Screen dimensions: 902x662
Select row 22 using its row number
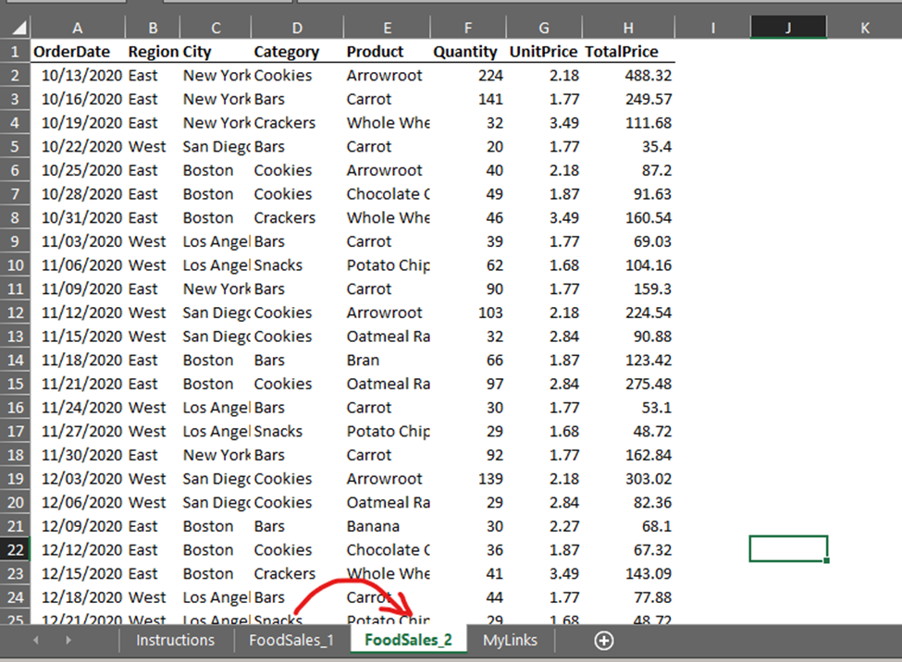[x=15, y=549]
